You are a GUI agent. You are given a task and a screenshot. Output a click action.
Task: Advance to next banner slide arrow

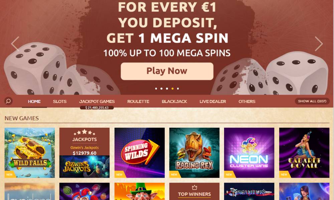coord(319,44)
